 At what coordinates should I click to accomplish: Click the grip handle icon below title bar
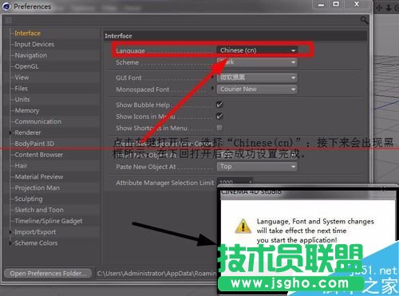pos(9,20)
